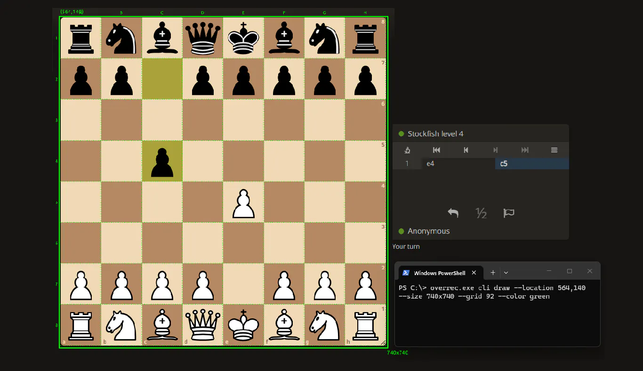
Task: Click the black rook on h8
Action: tap(365, 39)
